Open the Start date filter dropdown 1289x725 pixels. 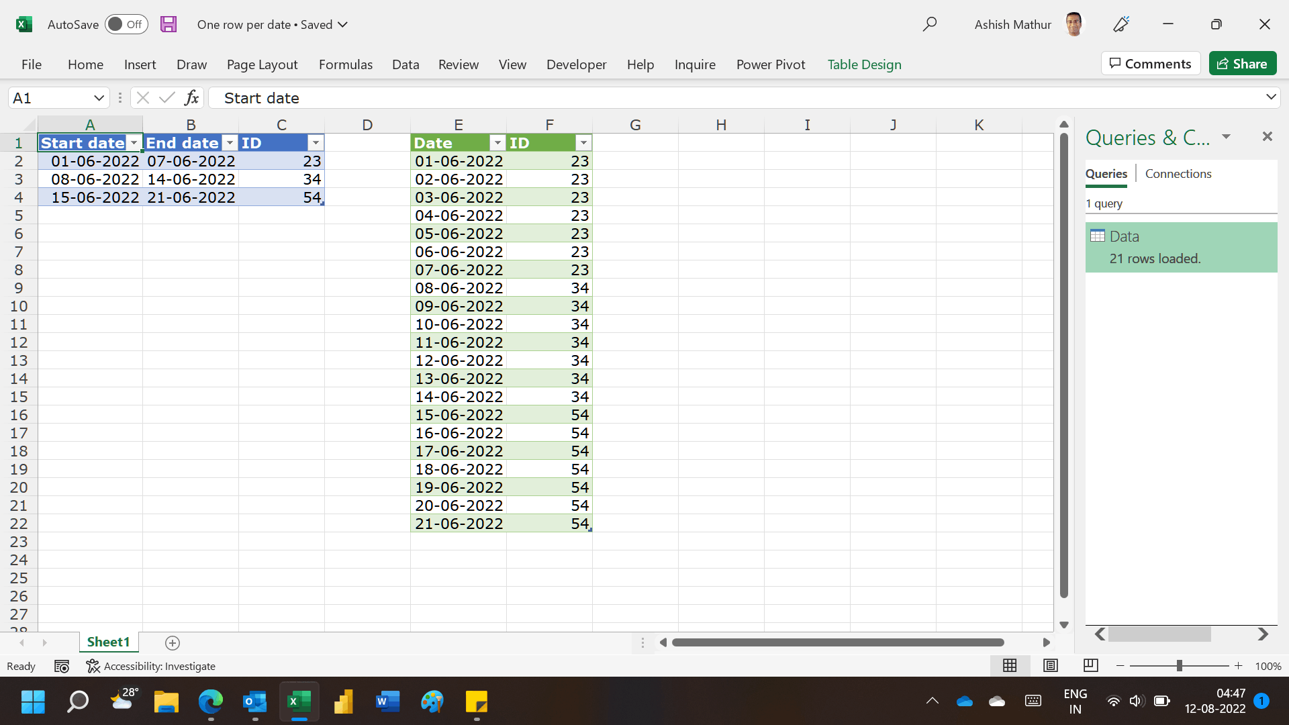pos(134,143)
